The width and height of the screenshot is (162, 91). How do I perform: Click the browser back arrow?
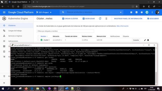[x=3, y=6]
